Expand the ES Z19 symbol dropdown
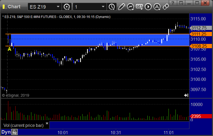Screen dimensions: 213x136 (58, 7)
